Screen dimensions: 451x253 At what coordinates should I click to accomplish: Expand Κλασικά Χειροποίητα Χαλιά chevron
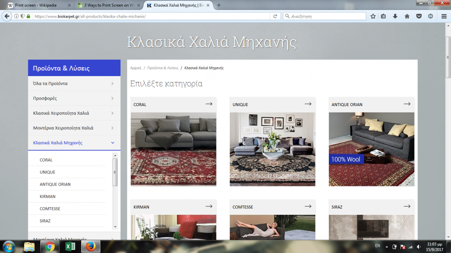point(112,113)
